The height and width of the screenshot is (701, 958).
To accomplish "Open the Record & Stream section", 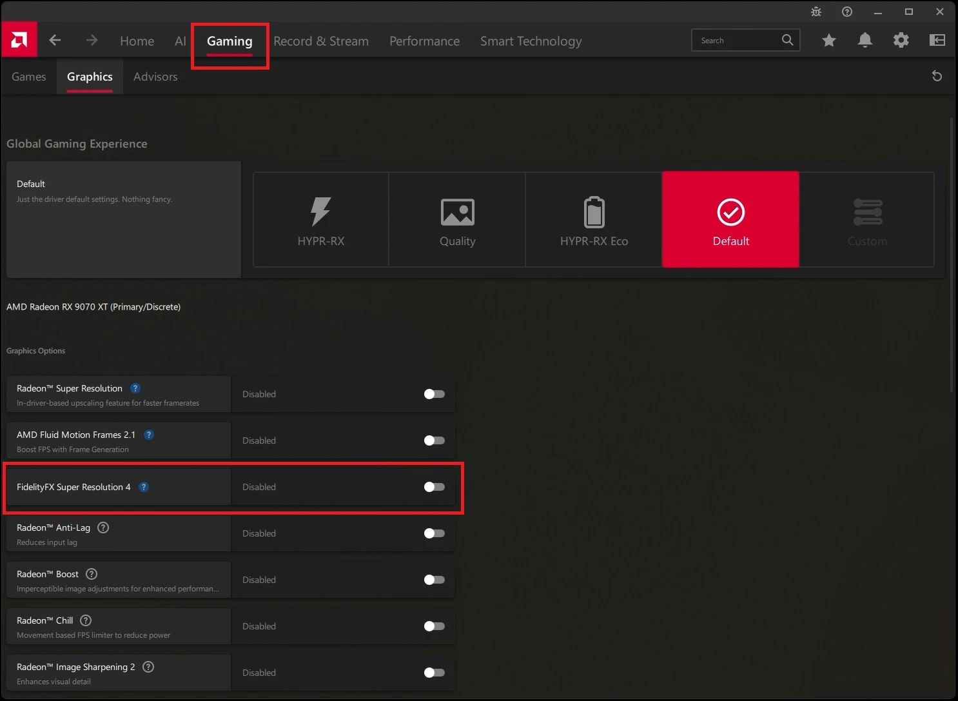I will pyautogui.click(x=321, y=41).
